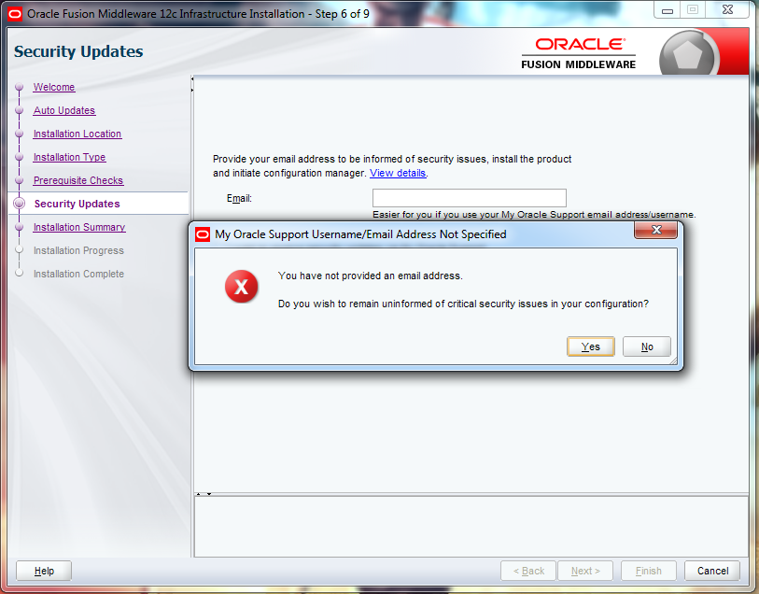Viewport: 759px width, 594px height.
Task: Click the red error X icon
Action: pyautogui.click(x=241, y=287)
